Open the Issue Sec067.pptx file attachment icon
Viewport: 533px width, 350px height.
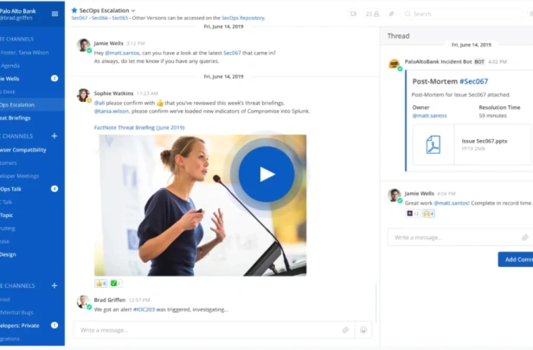(x=433, y=144)
